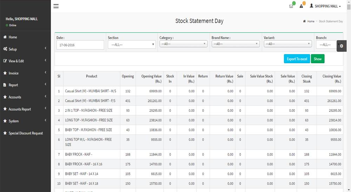Image resolution: width=351 pixels, height=192 pixels.
Task: Open the alert notifications icon
Action: coord(301,6)
